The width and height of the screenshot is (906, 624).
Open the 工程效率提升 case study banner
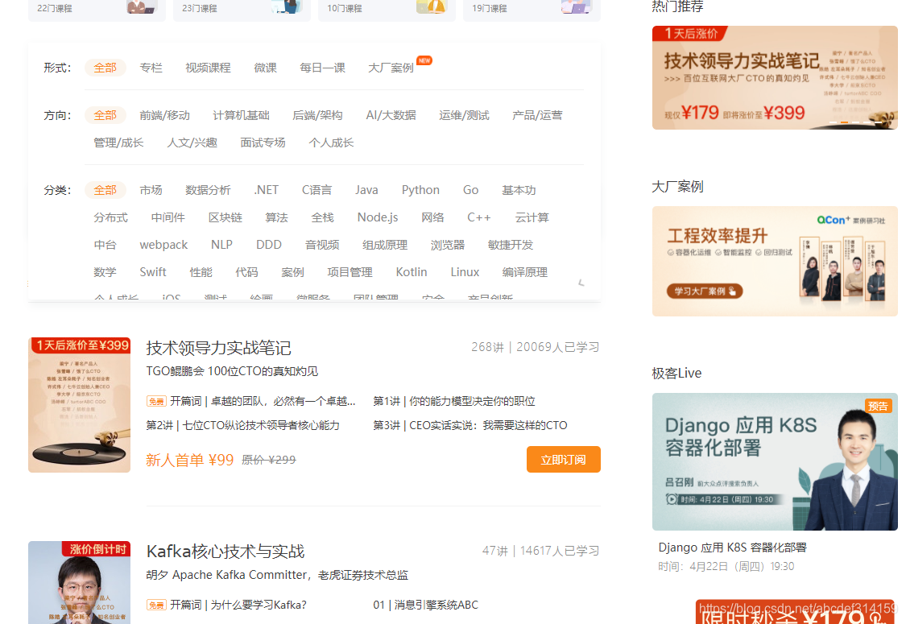[775, 261]
